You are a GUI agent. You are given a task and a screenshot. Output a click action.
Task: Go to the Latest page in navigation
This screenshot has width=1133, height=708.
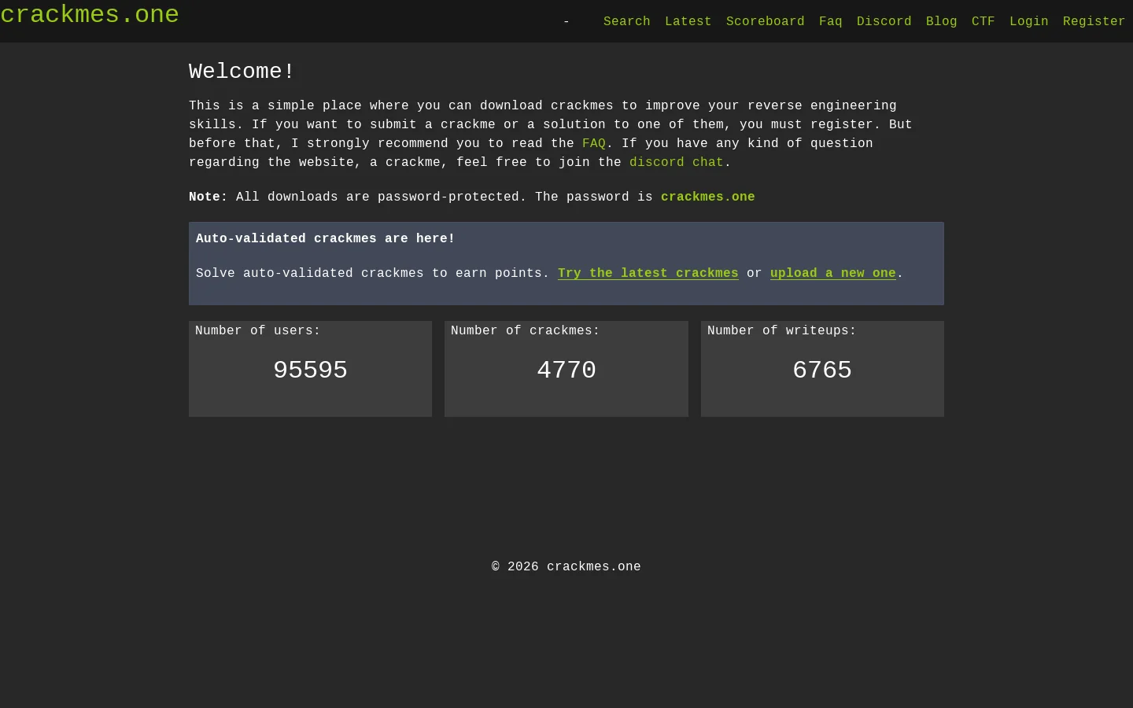tap(688, 21)
